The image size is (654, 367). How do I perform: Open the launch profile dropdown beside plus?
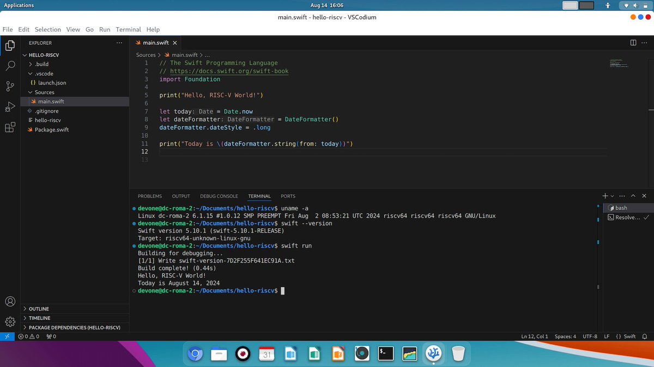point(612,196)
